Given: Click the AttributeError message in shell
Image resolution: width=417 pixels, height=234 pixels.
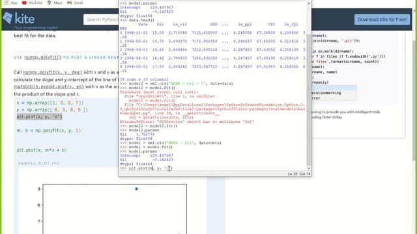Looking at the screenshot, I should point(187,122).
